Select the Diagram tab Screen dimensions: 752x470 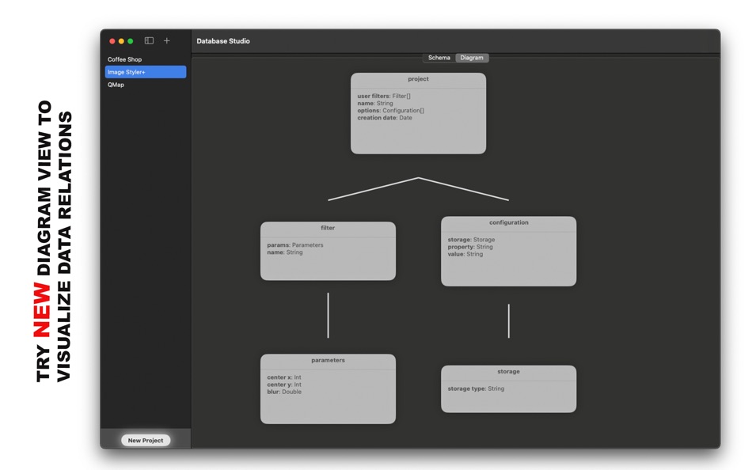[x=472, y=57]
